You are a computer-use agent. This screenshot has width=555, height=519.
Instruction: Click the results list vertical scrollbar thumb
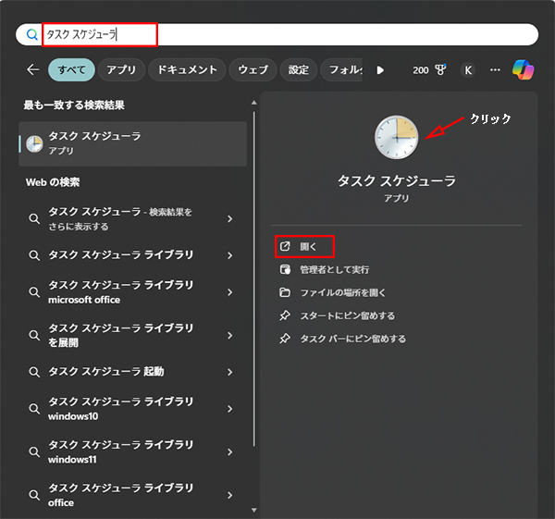tap(253, 279)
